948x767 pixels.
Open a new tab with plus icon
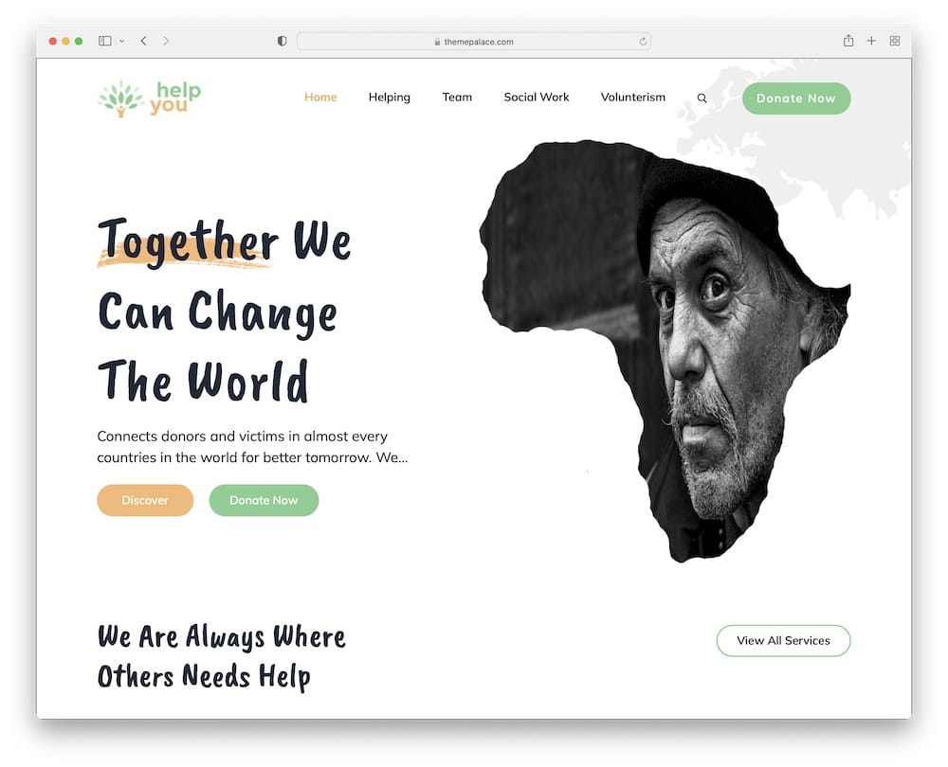coord(871,41)
